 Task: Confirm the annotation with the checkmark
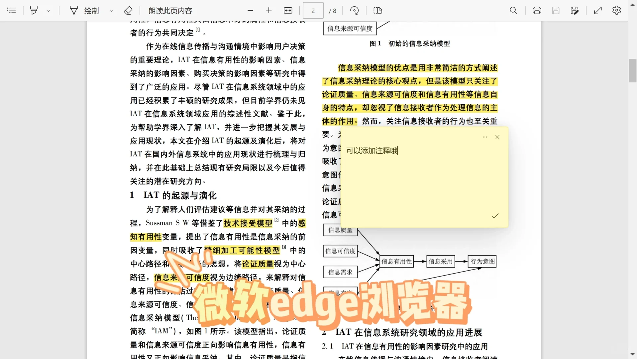click(495, 216)
